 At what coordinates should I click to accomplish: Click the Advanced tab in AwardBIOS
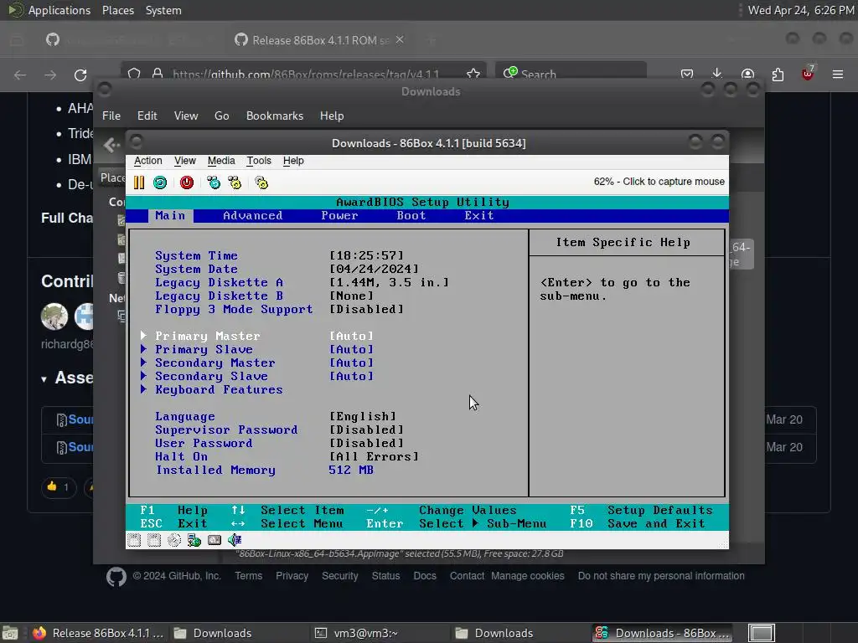[x=253, y=215]
